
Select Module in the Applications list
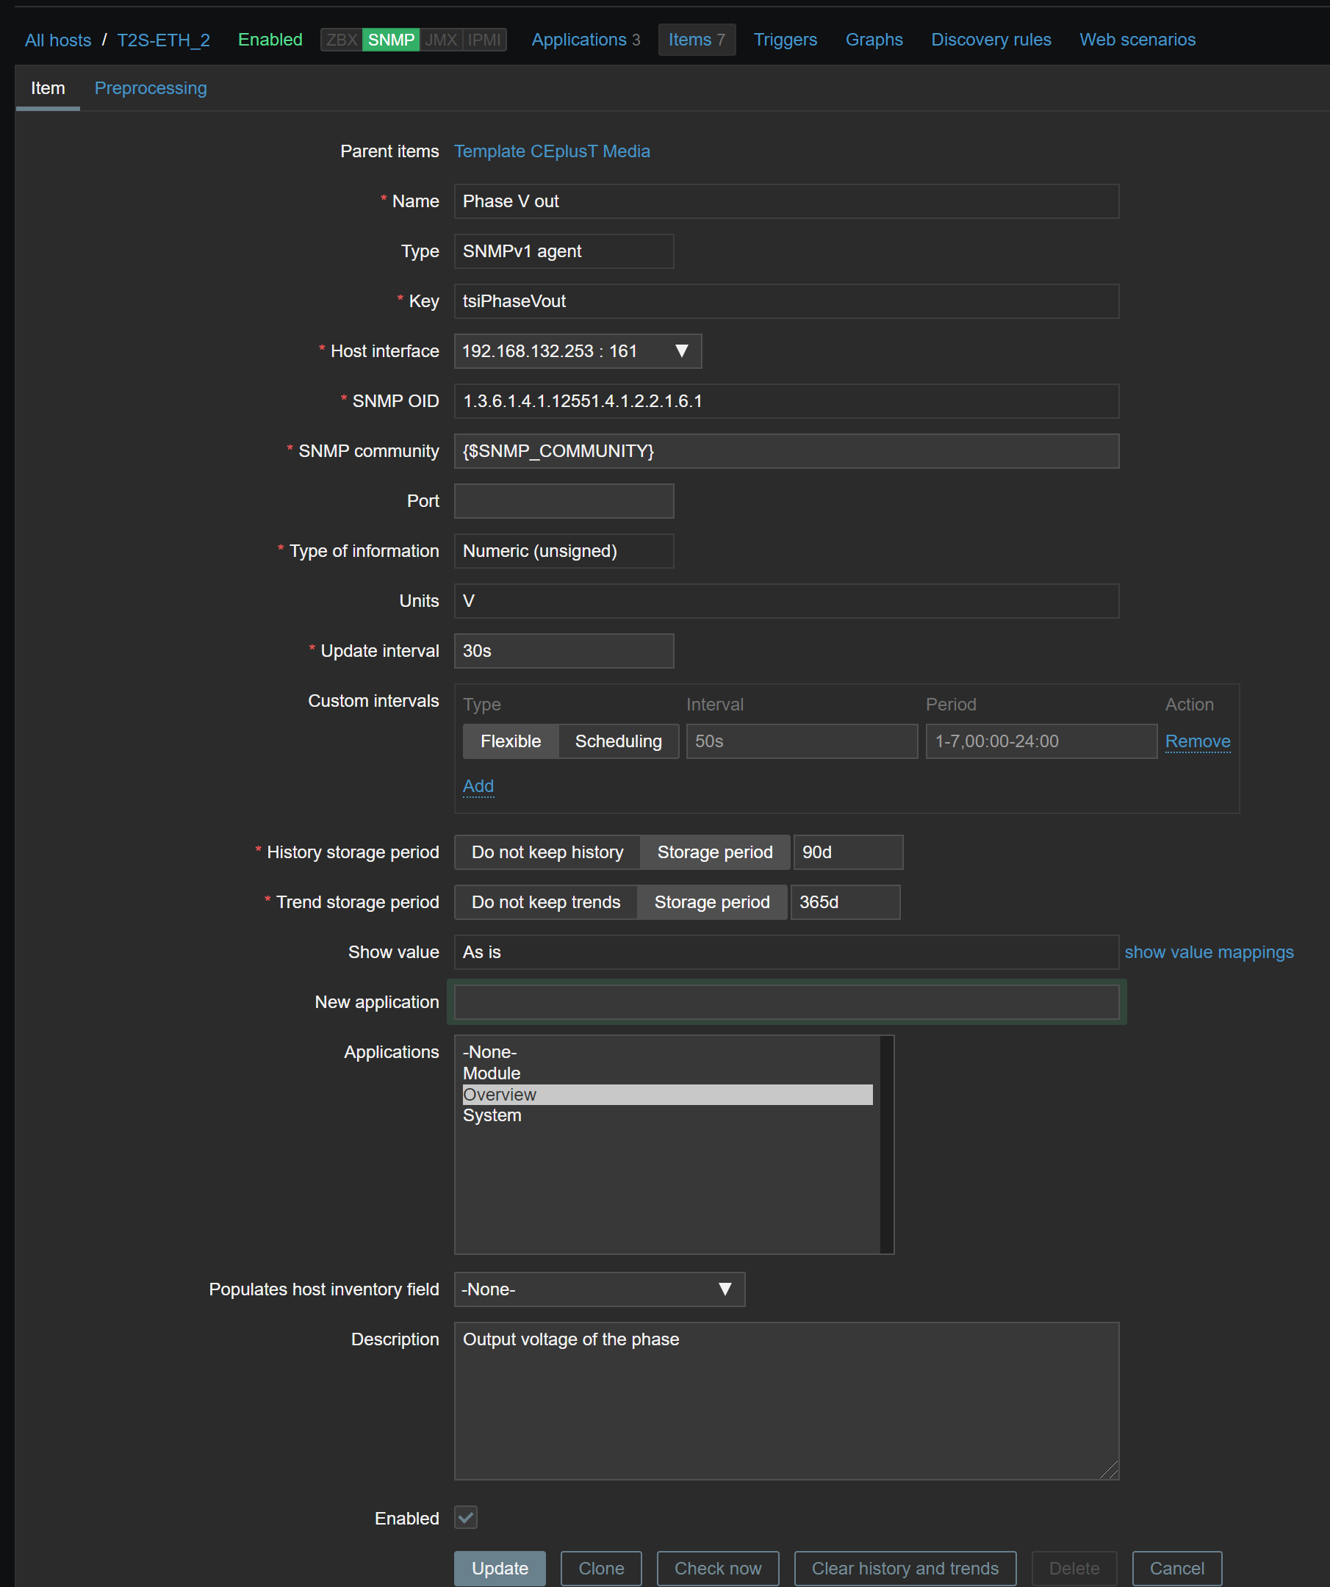(x=492, y=1073)
